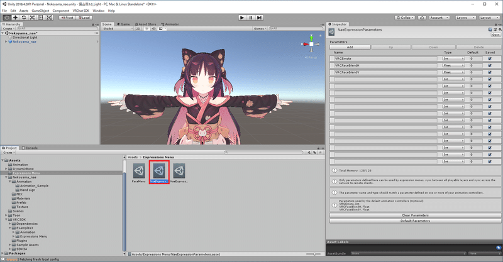Click the Open button in Inspector
The image size is (503, 262).
[x=495, y=35]
